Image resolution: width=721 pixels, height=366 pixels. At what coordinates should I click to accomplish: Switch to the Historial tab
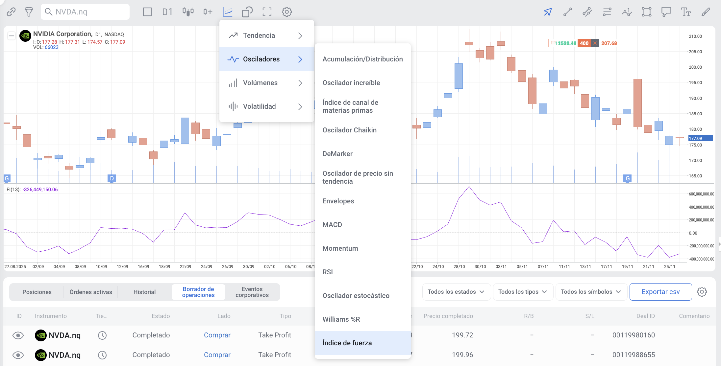click(144, 292)
